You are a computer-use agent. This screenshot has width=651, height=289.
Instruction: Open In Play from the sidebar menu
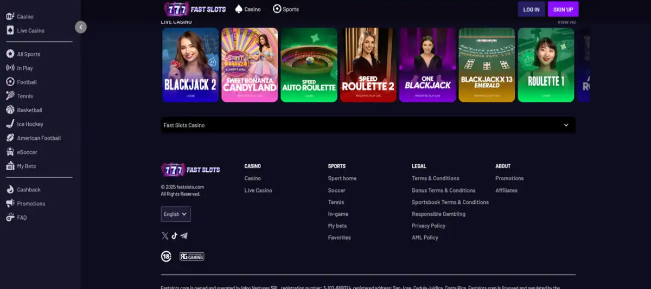pyautogui.click(x=25, y=68)
